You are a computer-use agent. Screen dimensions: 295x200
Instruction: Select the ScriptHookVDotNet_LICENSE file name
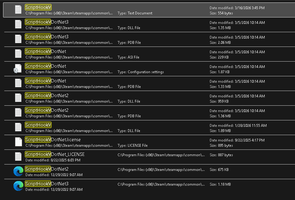55,154
